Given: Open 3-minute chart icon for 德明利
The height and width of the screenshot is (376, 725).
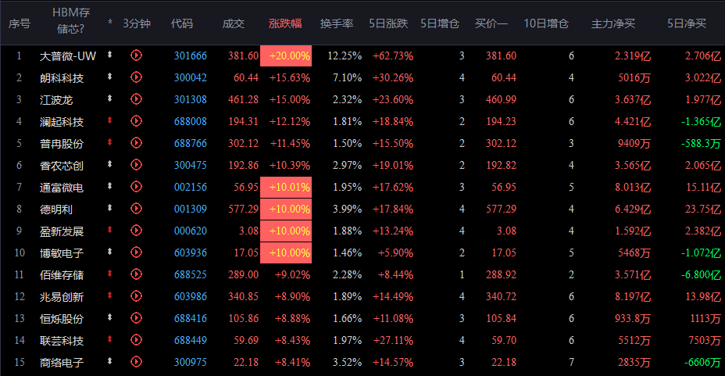Looking at the screenshot, I should [136, 209].
